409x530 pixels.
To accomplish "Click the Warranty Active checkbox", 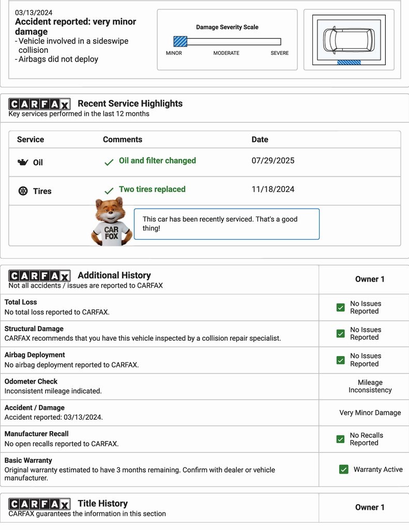I will (343, 469).
